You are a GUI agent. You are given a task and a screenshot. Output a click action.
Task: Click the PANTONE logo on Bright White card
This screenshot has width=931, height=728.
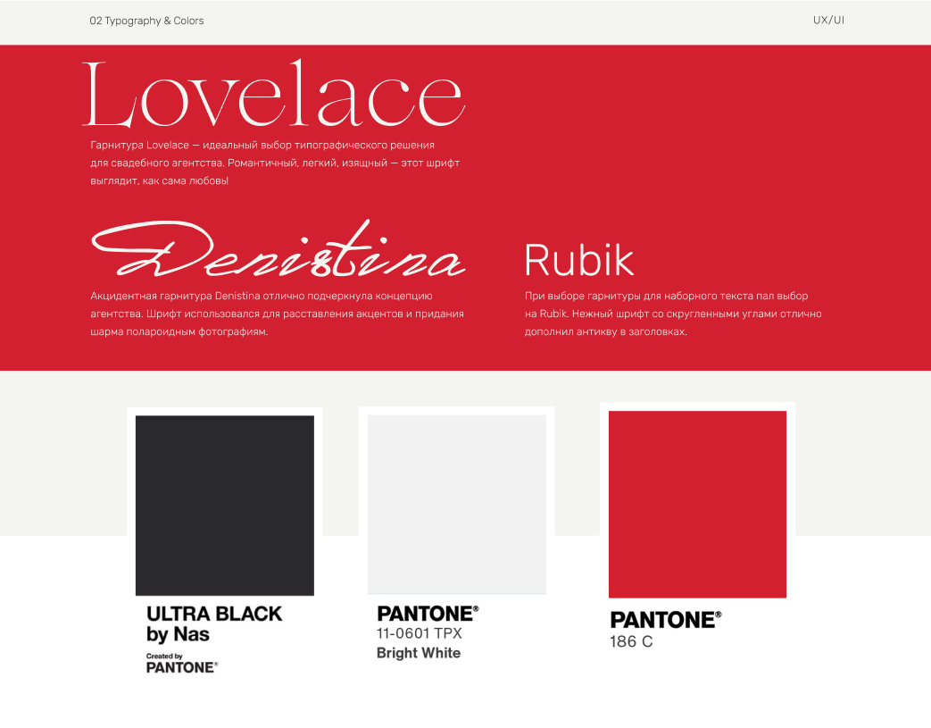click(x=427, y=614)
